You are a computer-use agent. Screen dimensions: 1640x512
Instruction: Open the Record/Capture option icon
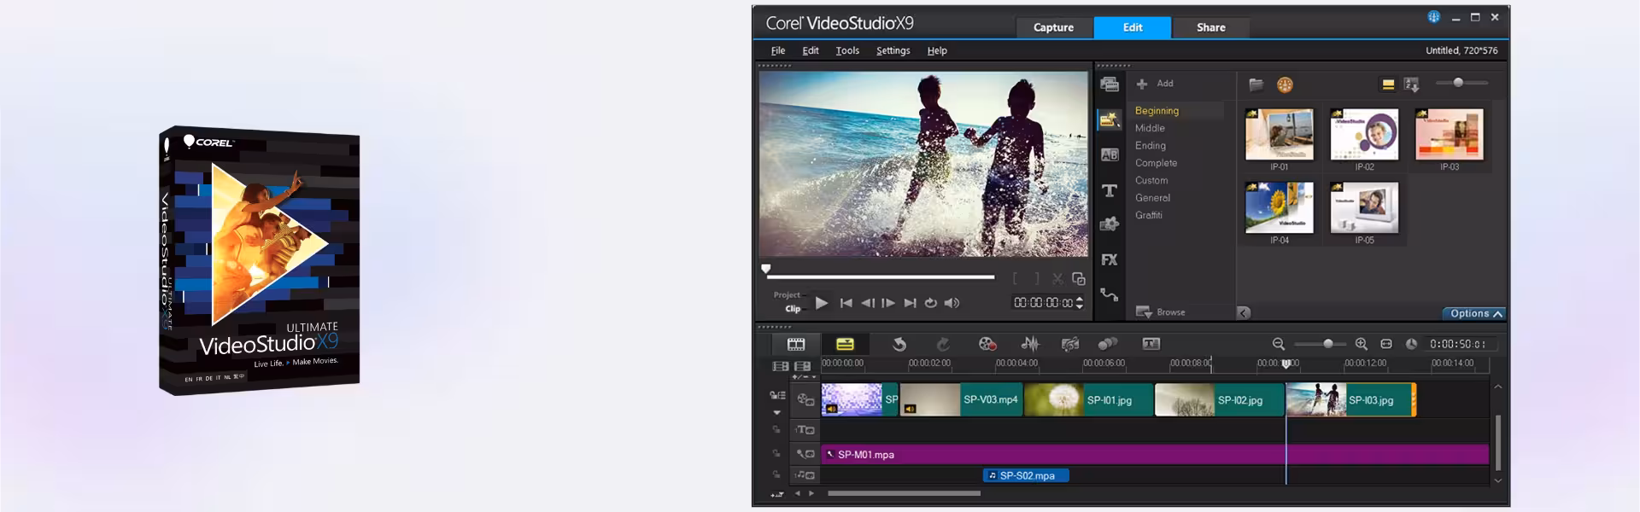pyautogui.click(x=987, y=344)
